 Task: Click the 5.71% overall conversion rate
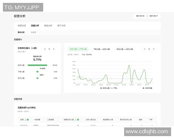tap(37, 60)
